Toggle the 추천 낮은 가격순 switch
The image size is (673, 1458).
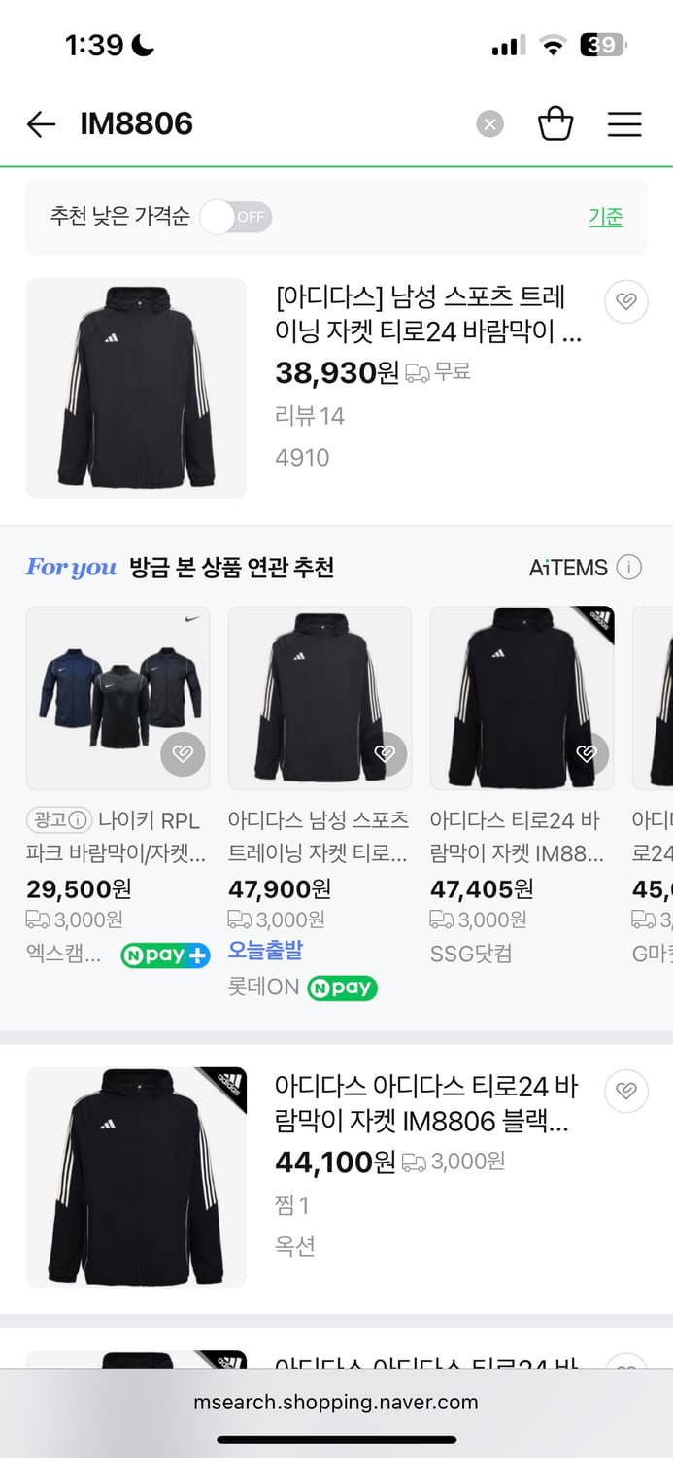236,217
